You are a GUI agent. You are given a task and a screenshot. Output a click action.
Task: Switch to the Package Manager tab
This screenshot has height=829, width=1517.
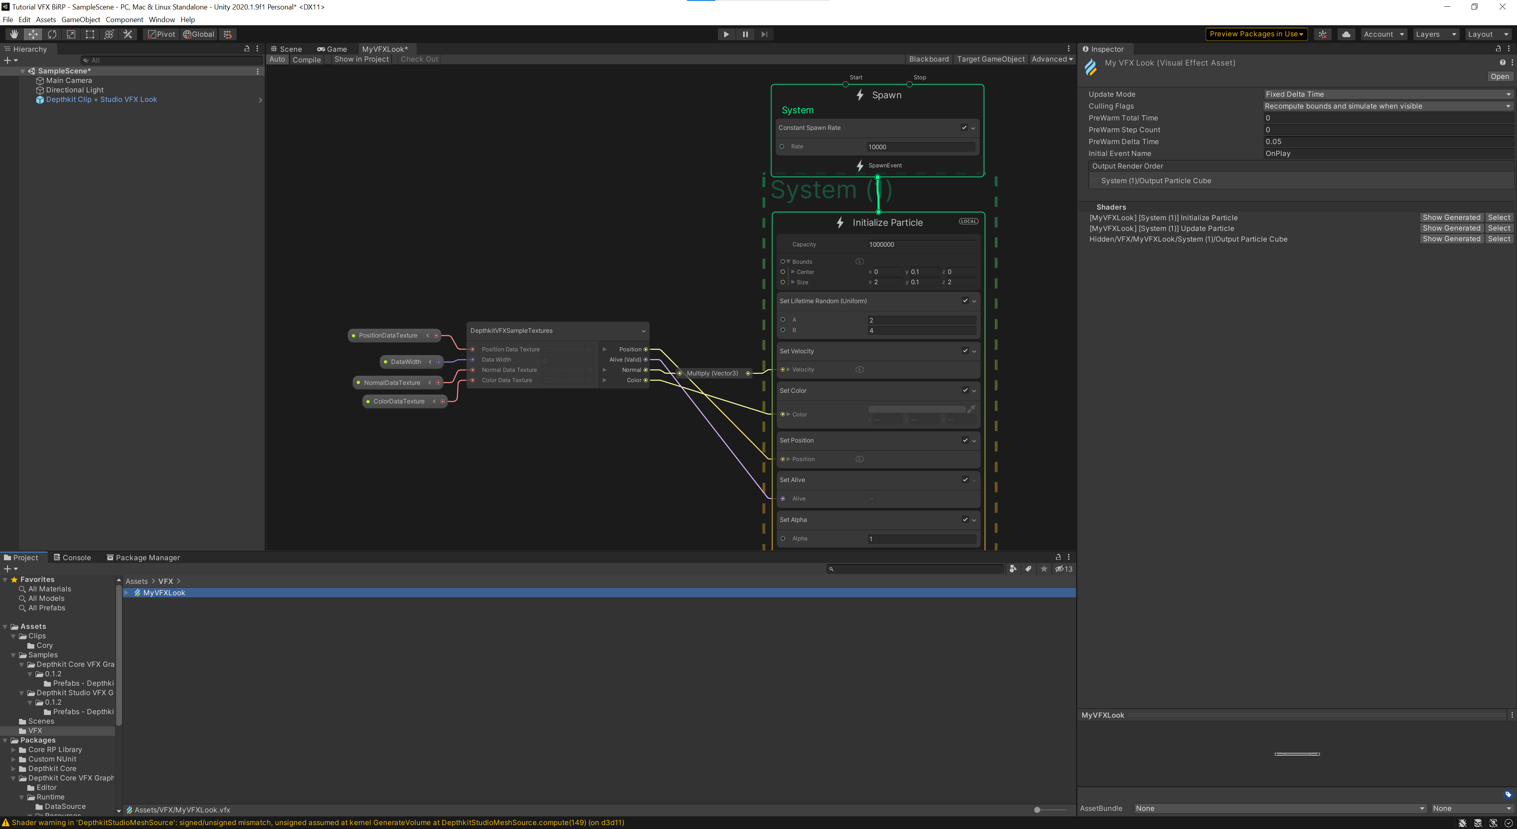point(143,558)
